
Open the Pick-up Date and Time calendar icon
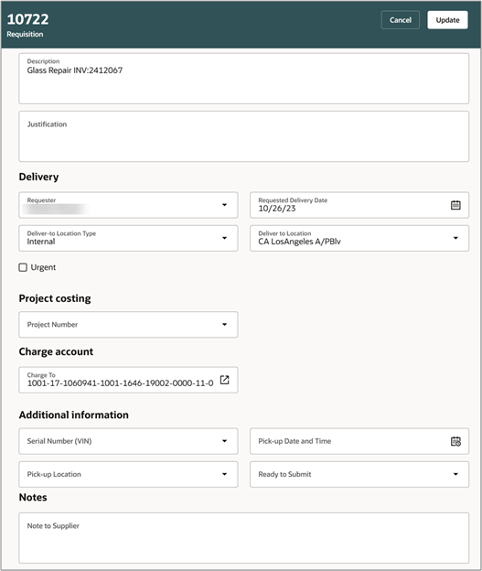tap(455, 441)
